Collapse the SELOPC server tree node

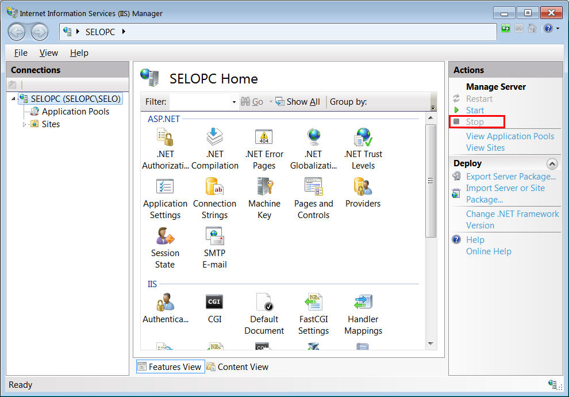(13, 99)
